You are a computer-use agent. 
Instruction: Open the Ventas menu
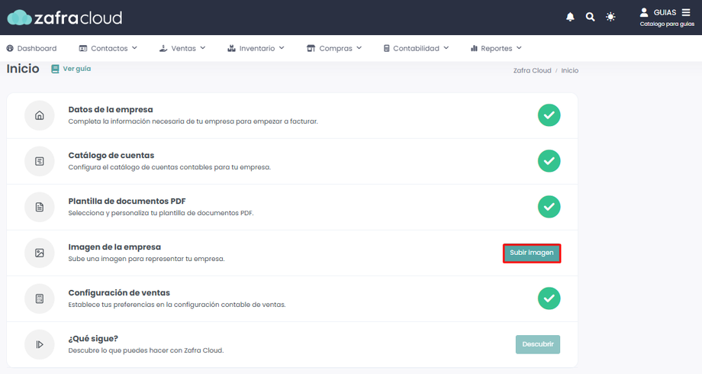[182, 48]
